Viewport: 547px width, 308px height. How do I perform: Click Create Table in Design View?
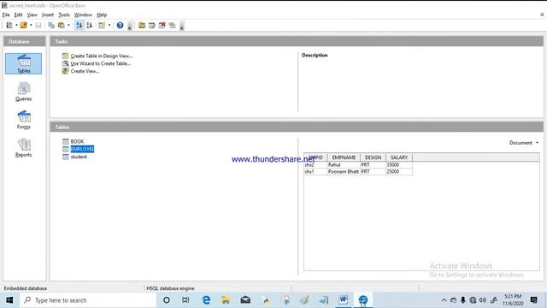pos(101,56)
